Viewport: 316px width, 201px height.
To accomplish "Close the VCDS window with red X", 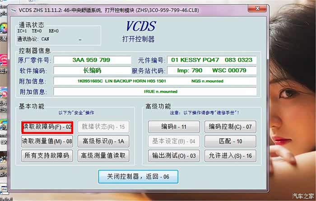I will point(257,9).
